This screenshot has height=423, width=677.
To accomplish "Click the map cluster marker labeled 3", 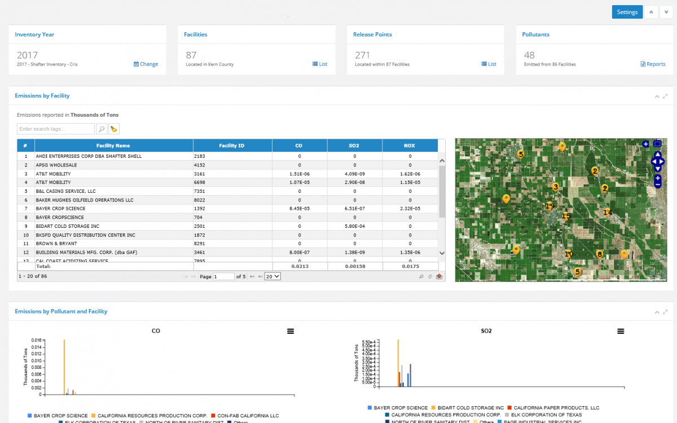I will [555, 187].
